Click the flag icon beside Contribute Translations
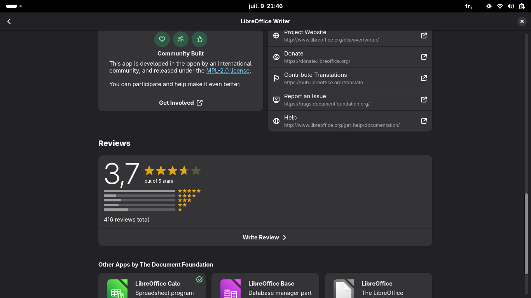531x298 pixels. point(276,78)
